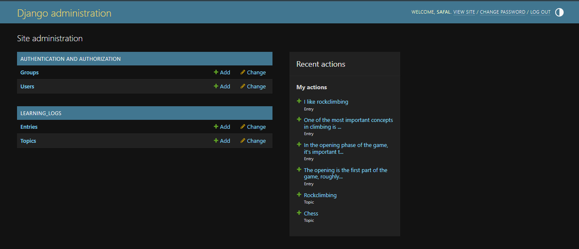Log out via the Log Out link
The width and height of the screenshot is (579, 249).
point(540,12)
